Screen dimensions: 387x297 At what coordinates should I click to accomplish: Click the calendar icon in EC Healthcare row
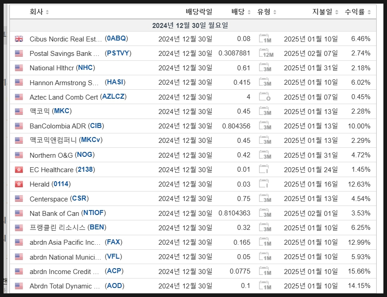click(264, 169)
